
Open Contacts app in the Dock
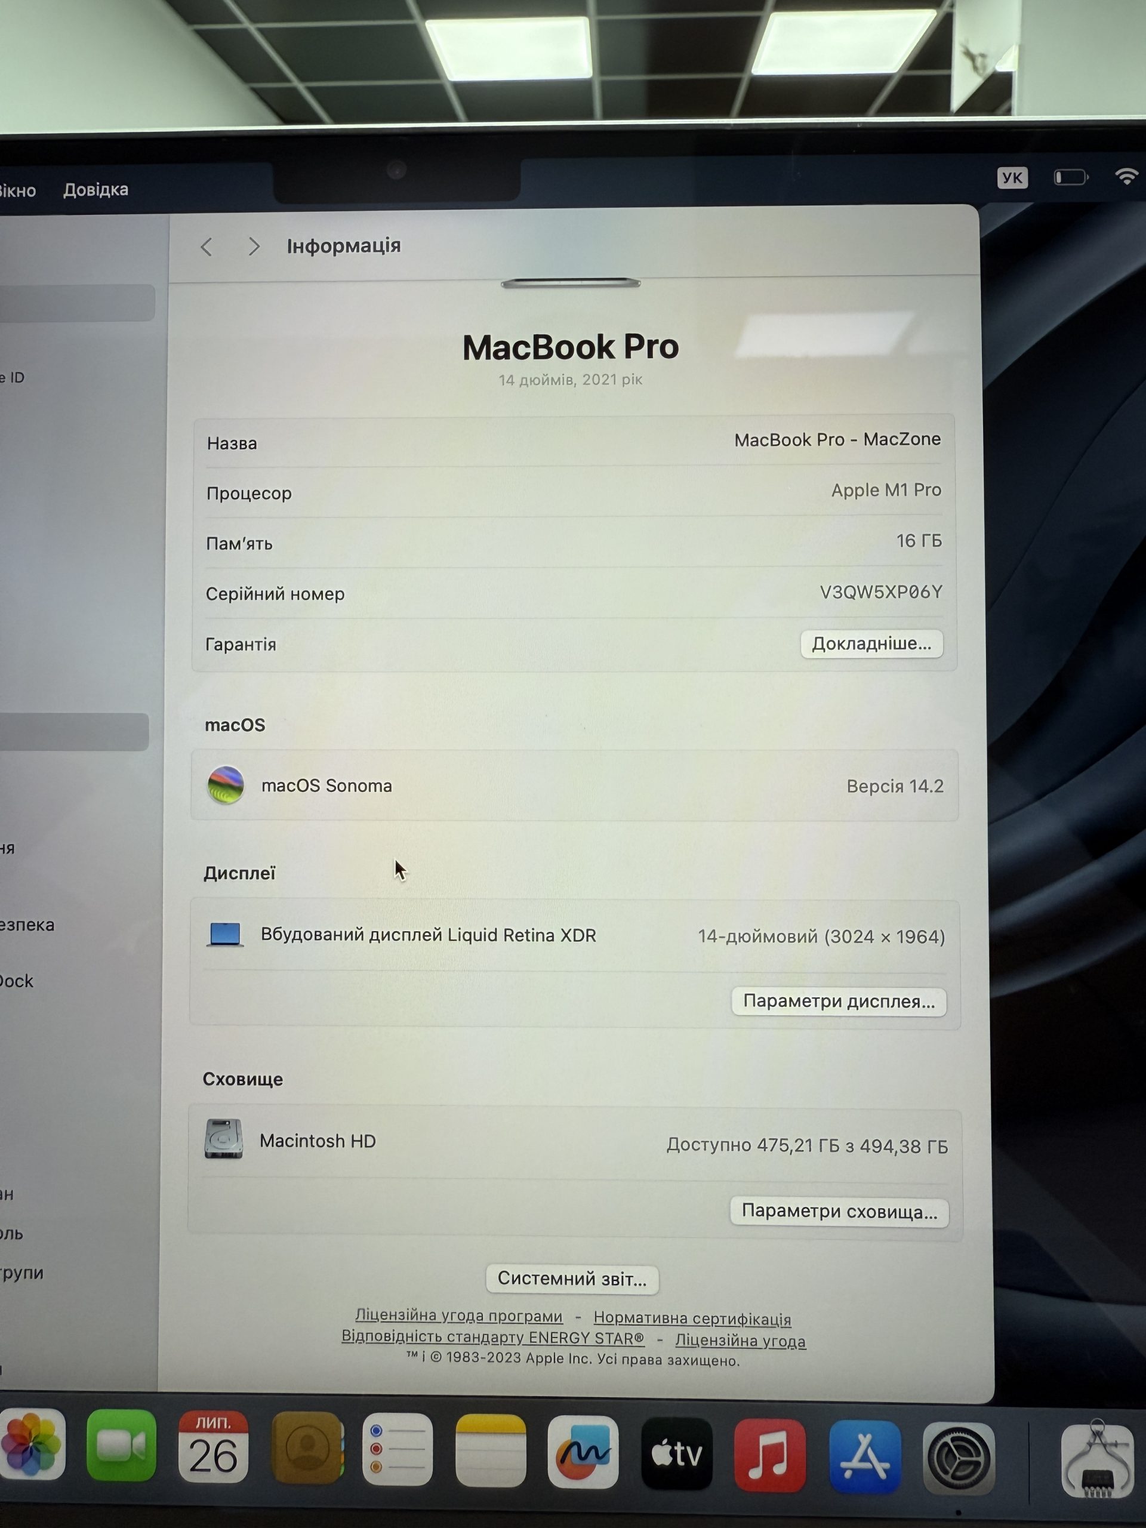point(307,1449)
